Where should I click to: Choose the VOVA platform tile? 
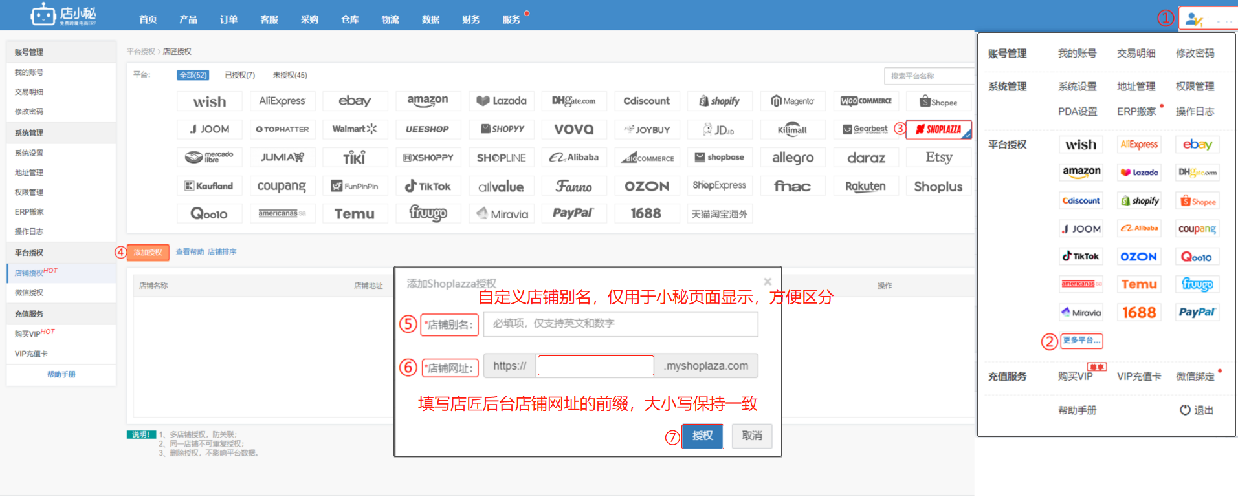click(574, 129)
